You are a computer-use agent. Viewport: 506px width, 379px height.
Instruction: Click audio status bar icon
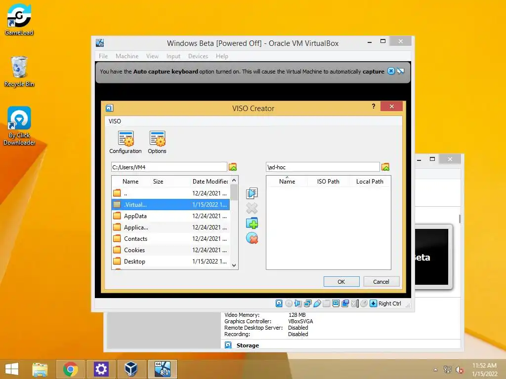coord(298,303)
